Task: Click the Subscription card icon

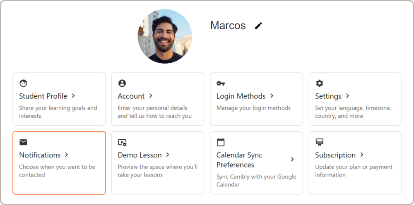Action: (x=319, y=142)
